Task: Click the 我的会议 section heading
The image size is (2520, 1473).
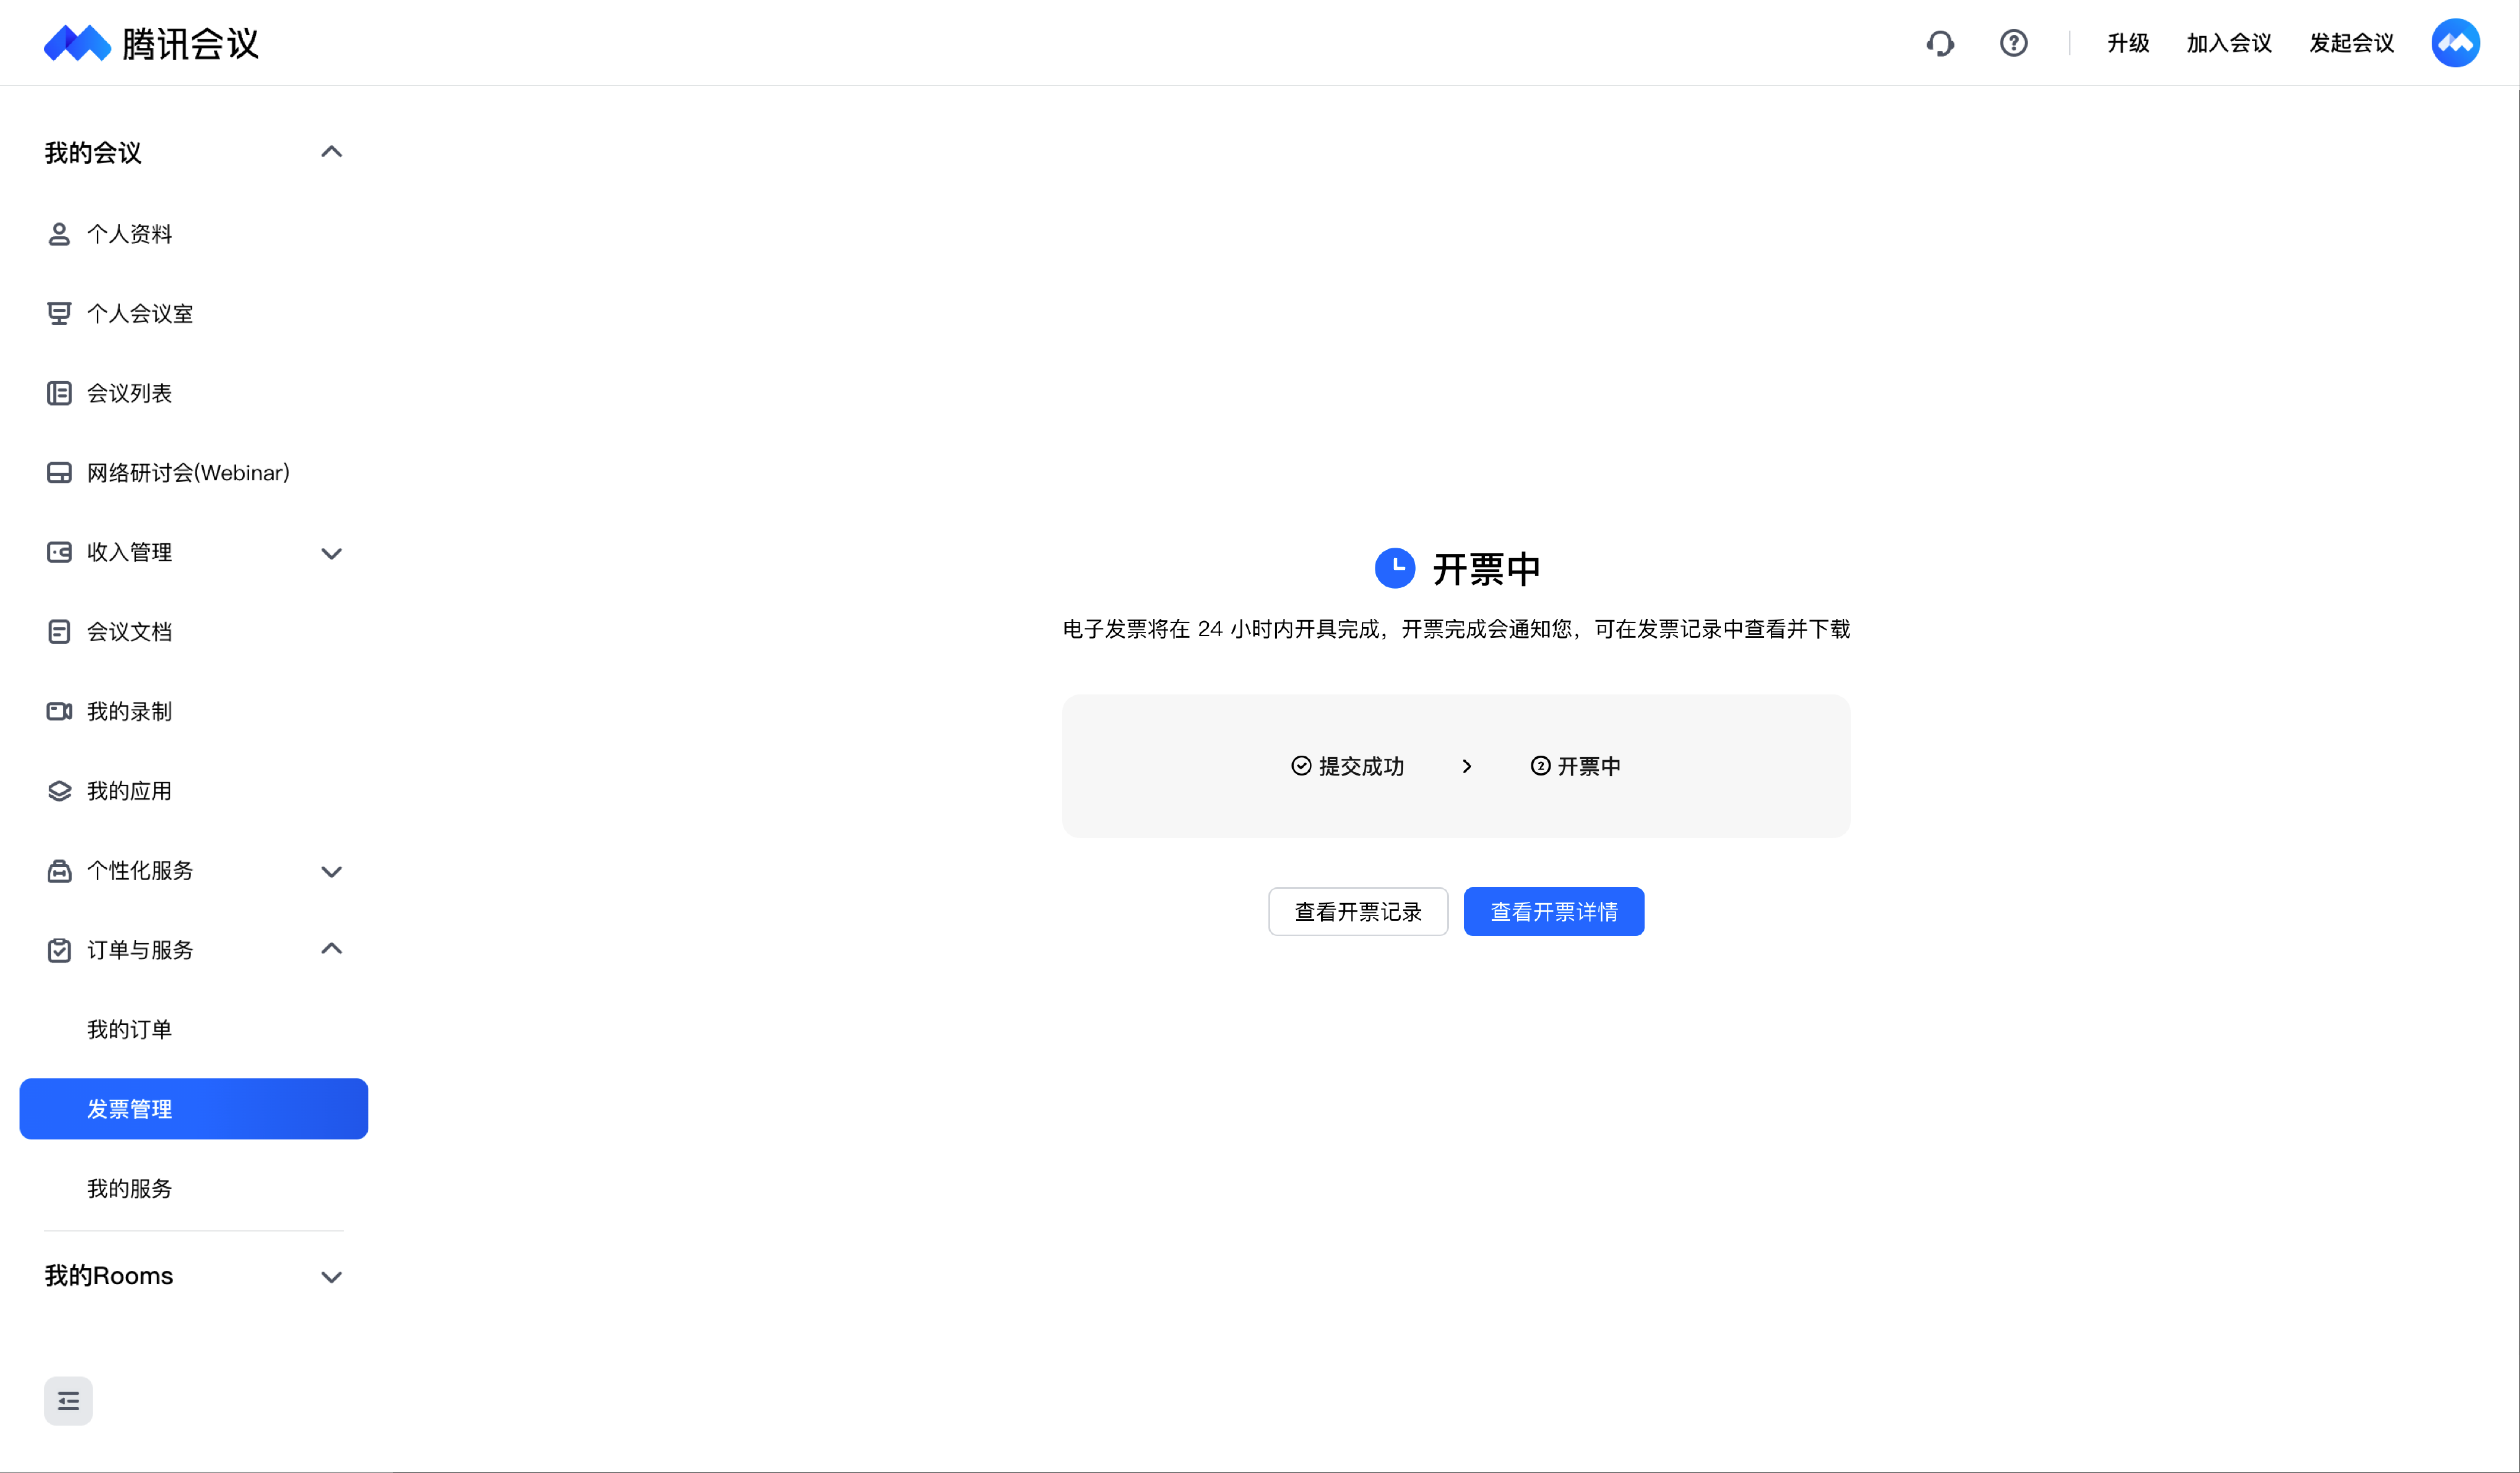Action: point(93,153)
